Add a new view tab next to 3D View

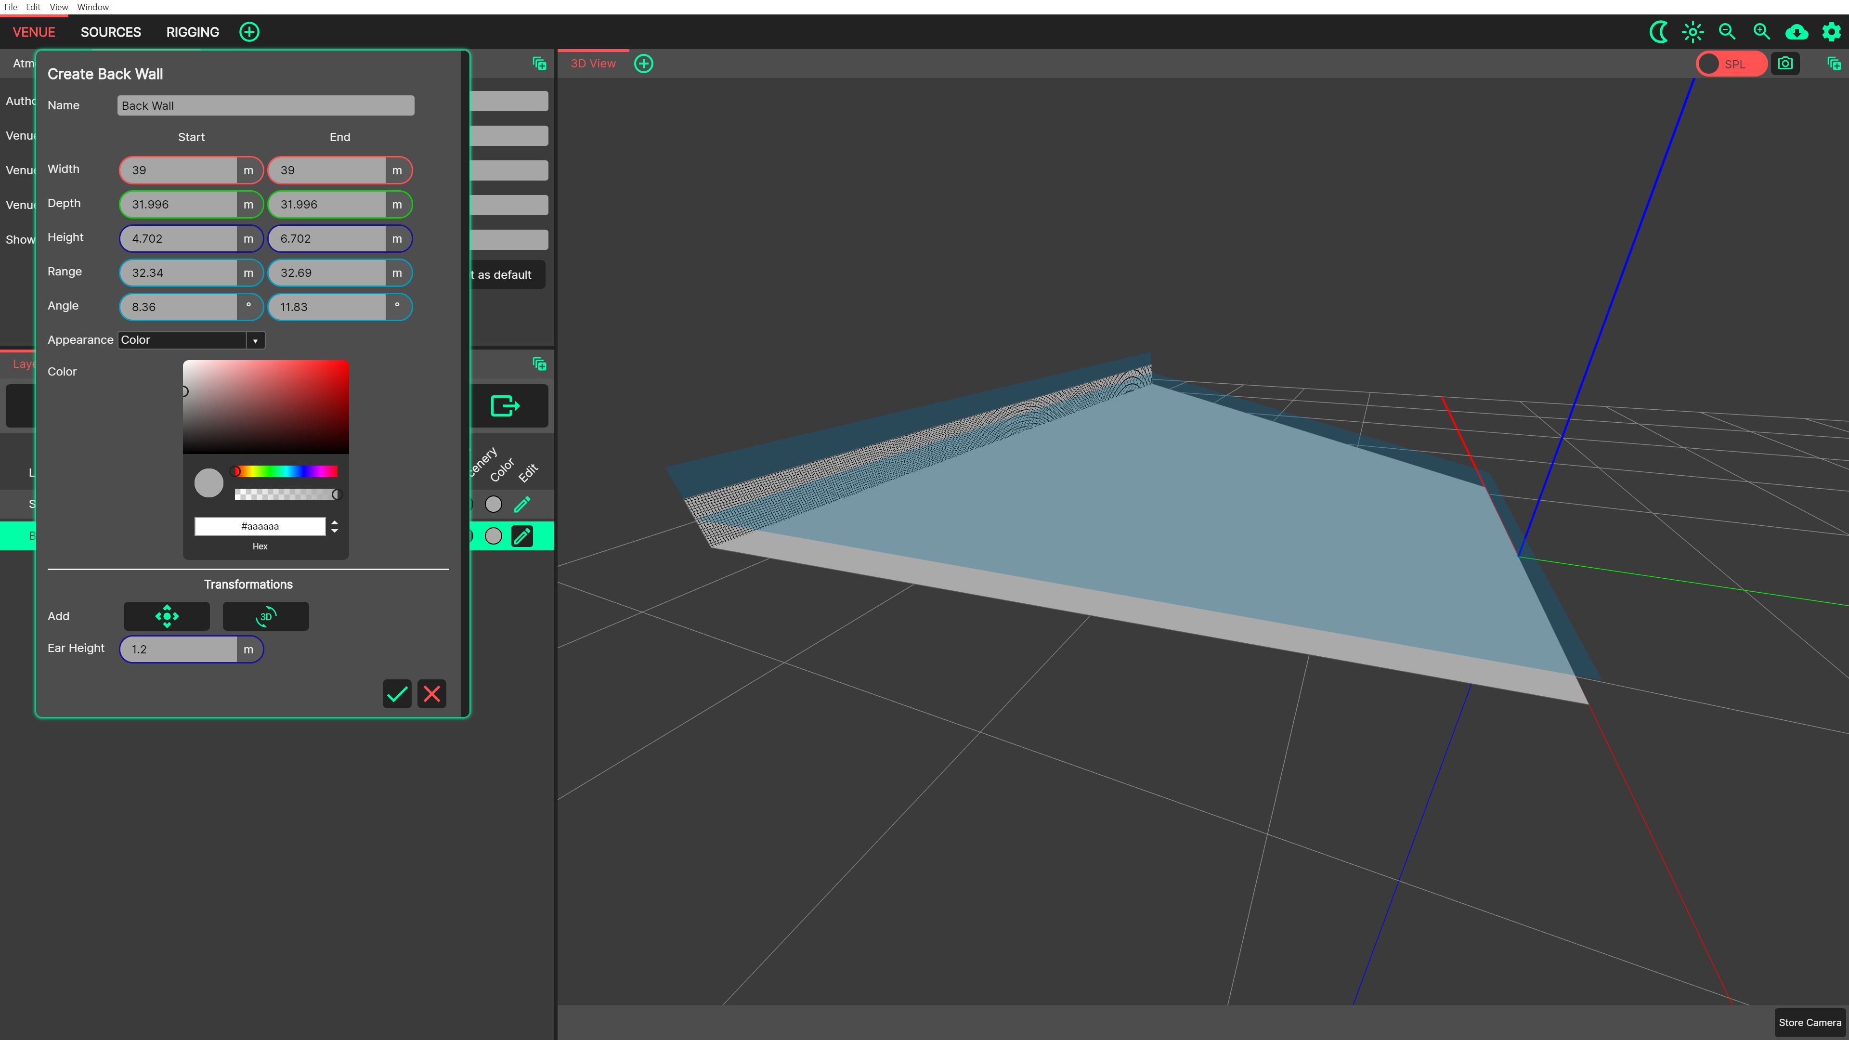click(644, 63)
